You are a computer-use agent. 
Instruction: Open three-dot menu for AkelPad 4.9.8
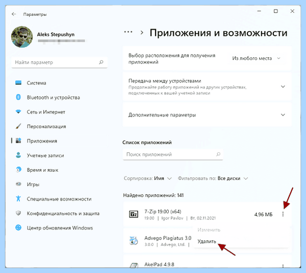click(283, 265)
